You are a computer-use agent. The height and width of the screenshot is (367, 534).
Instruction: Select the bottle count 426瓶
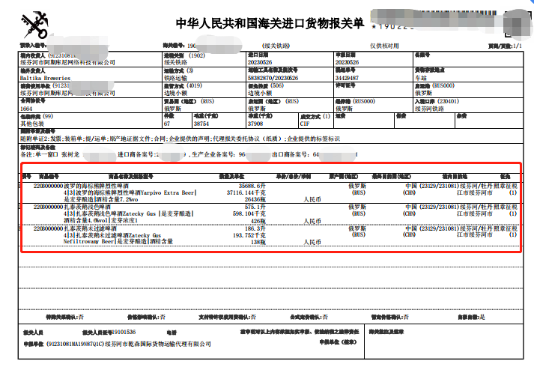[258, 221]
